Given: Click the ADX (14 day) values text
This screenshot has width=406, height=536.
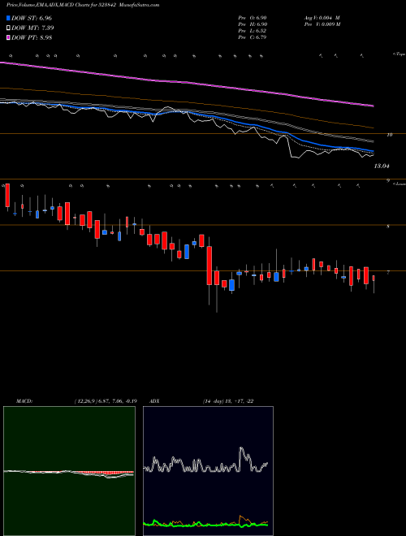Looking at the screenshot, I should pyautogui.click(x=228, y=401).
